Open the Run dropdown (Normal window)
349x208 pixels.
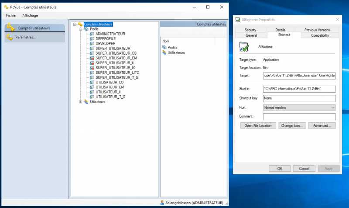pyautogui.click(x=299, y=107)
